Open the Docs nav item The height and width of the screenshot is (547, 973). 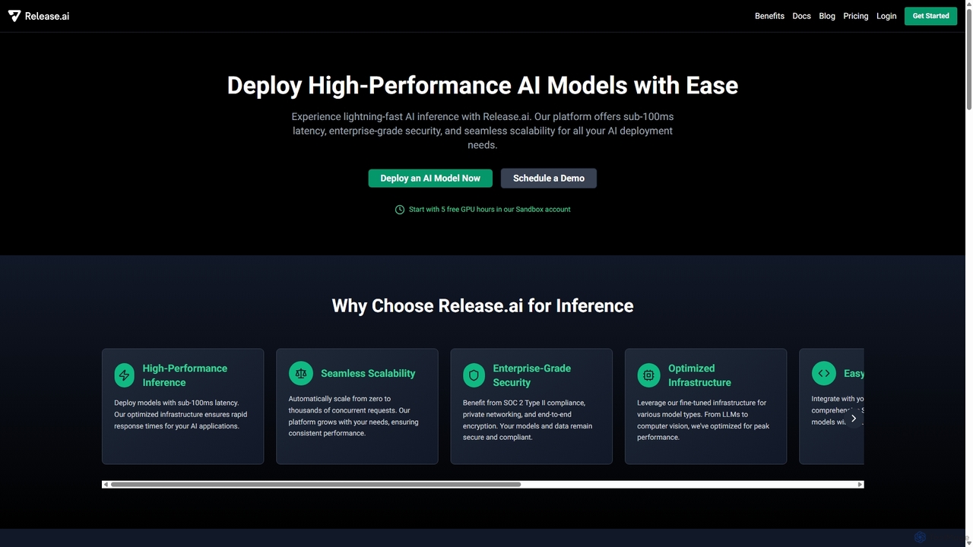click(x=801, y=16)
